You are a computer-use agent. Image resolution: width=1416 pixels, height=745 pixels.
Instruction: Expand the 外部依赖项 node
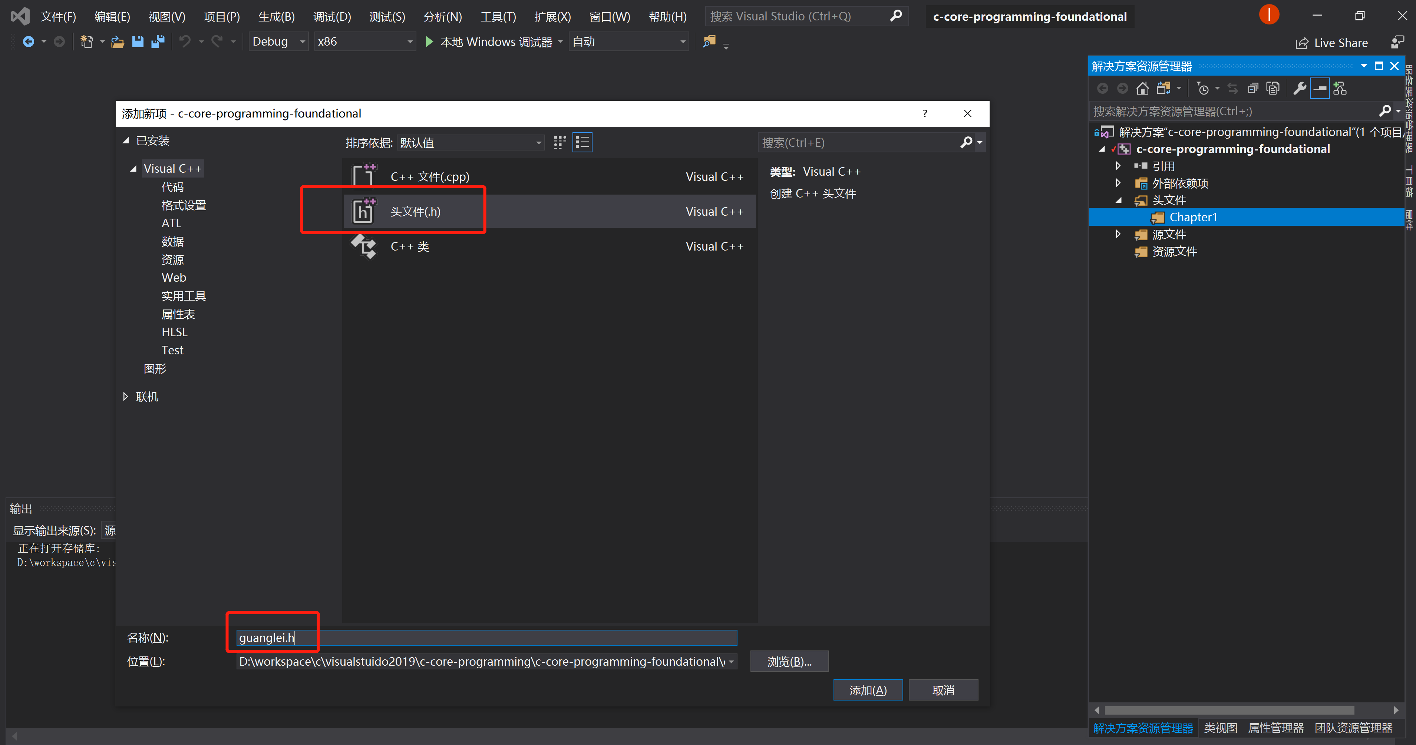click(x=1118, y=182)
